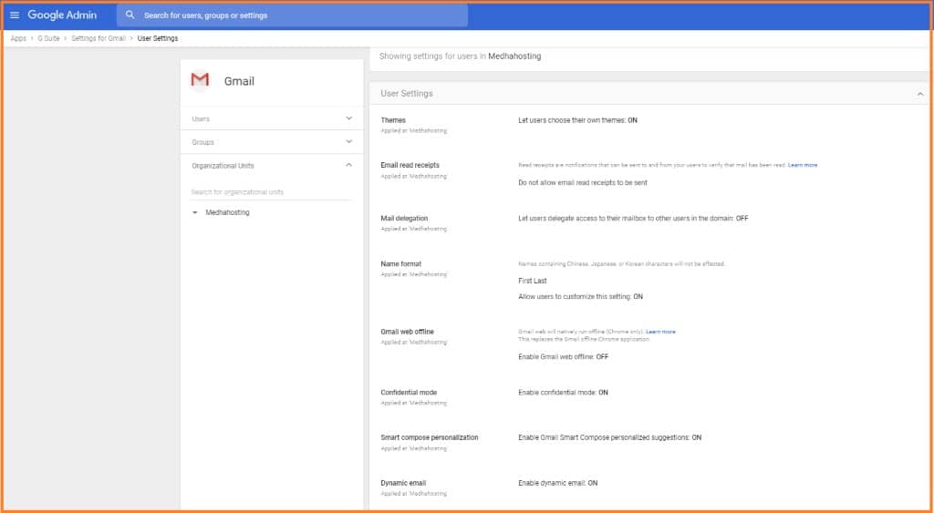Open G Suite breadcrumb link

(48, 38)
